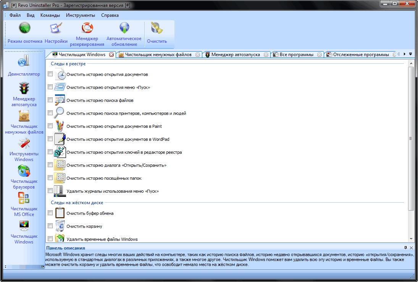The image size is (418, 282).
Task: Open the Инструменты menu
Action: tap(80, 15)
